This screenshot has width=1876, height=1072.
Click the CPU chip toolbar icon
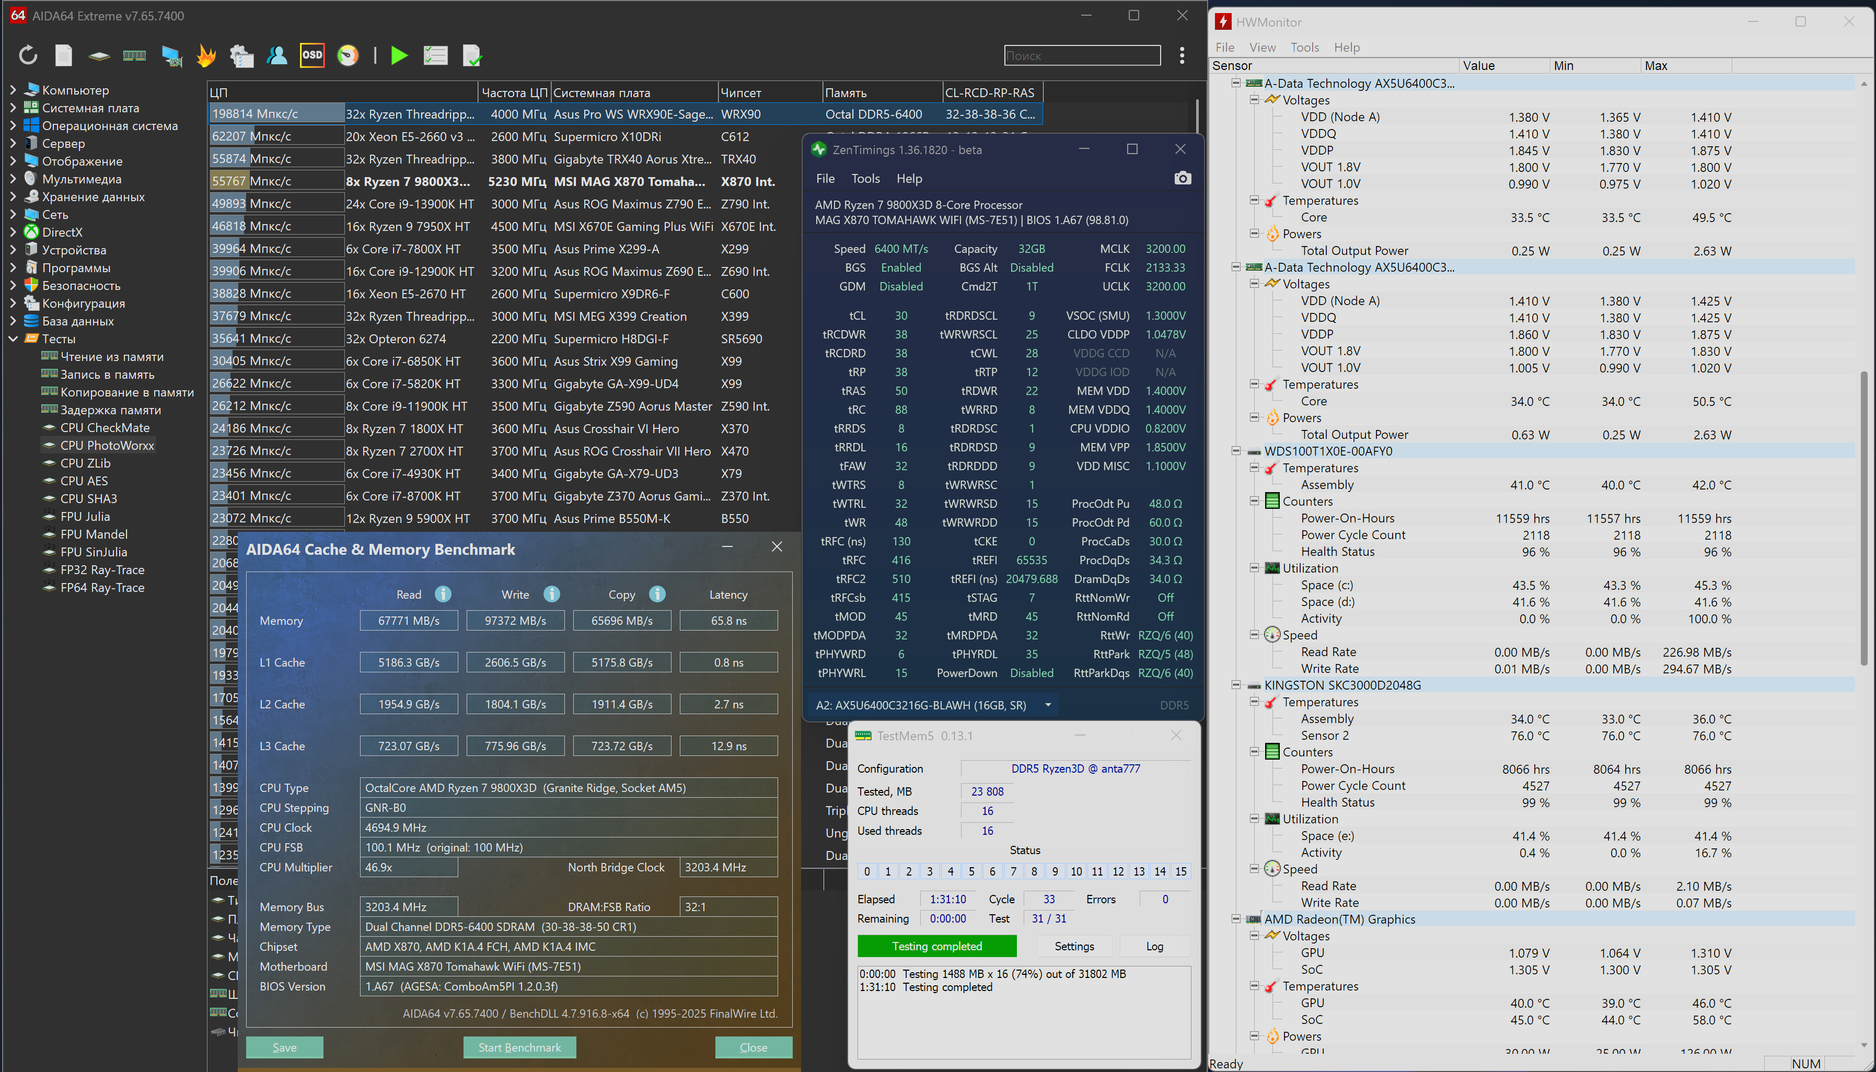click(x=99, y=55)
